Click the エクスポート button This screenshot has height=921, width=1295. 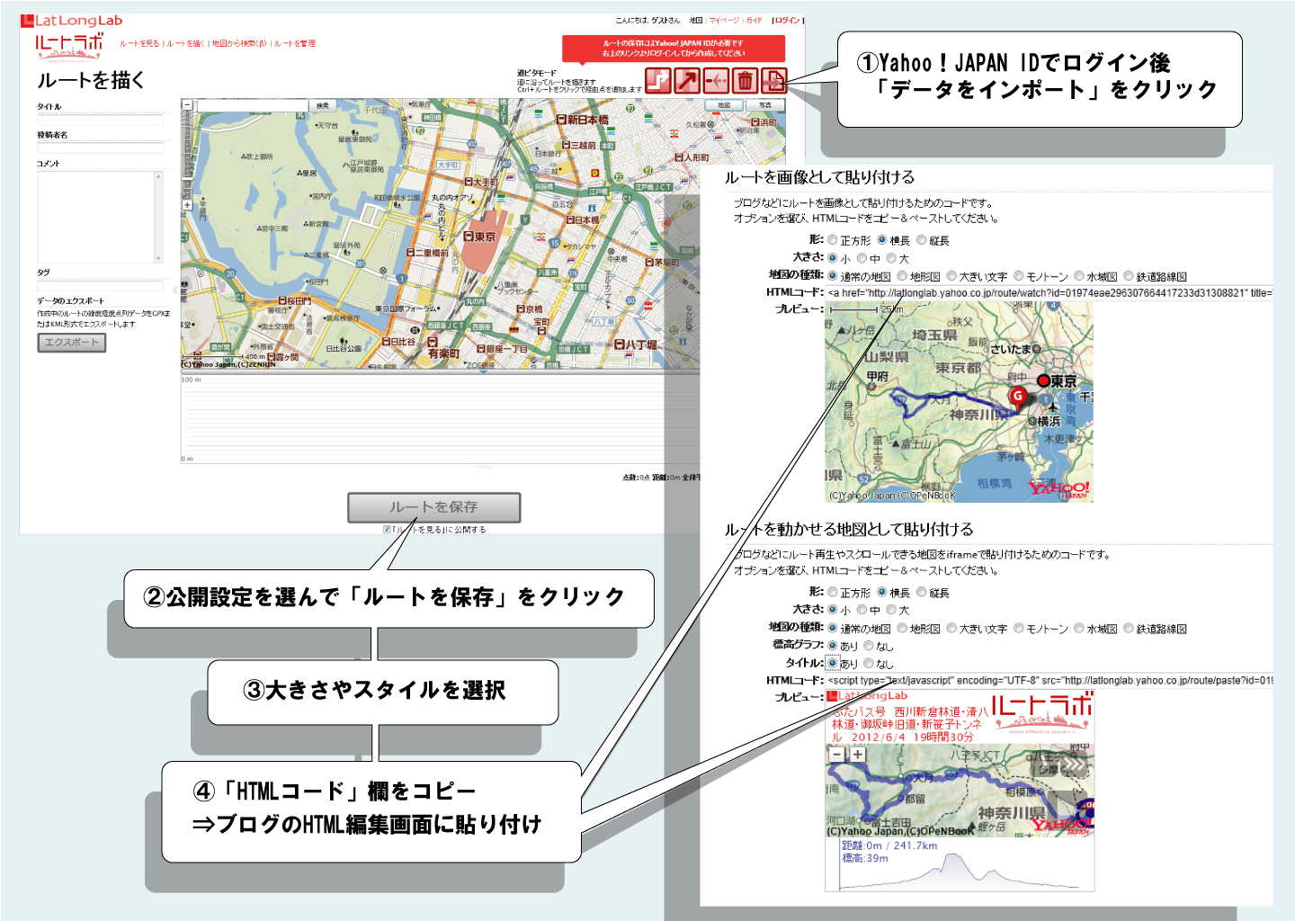(x=72, y=343)
